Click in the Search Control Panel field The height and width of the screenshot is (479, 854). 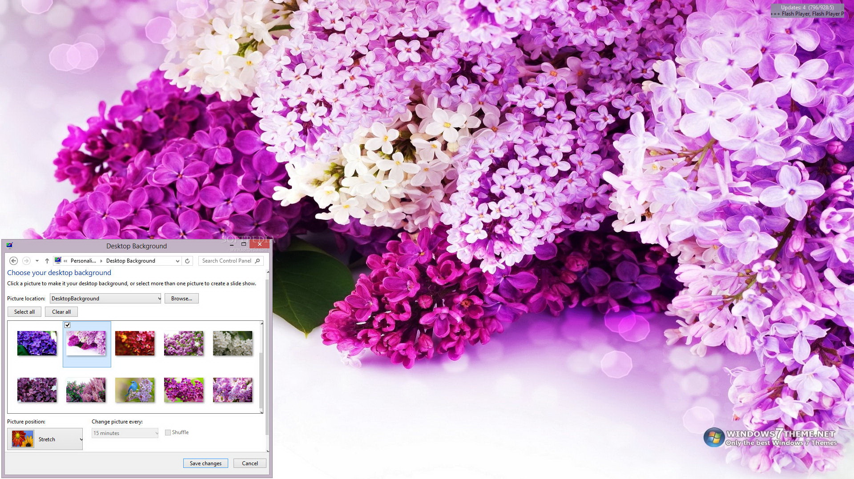[226, 261]
